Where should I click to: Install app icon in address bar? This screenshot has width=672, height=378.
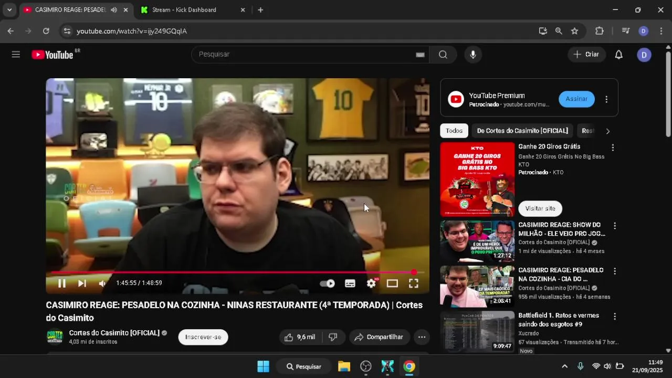pyautogui.click(x=543, y=31)
